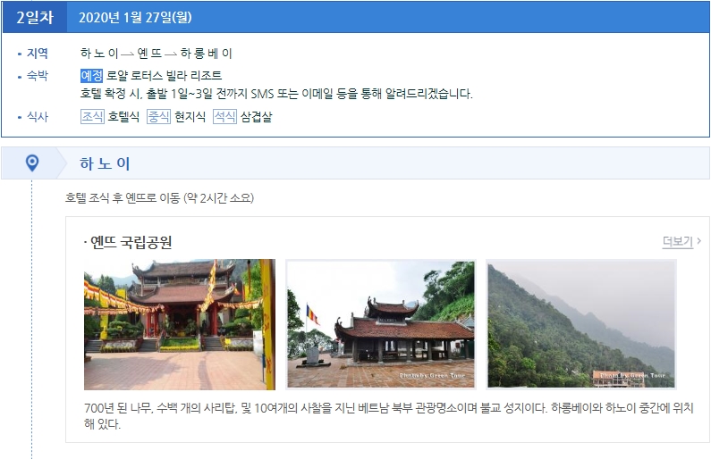Click the map pin icon beside 하노이
Image resolution: width=711 pixels, height=459 pixels.
[x=32, y=163]
